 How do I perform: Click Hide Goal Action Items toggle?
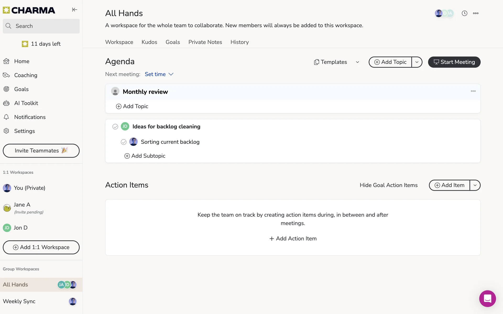point(389,185)
